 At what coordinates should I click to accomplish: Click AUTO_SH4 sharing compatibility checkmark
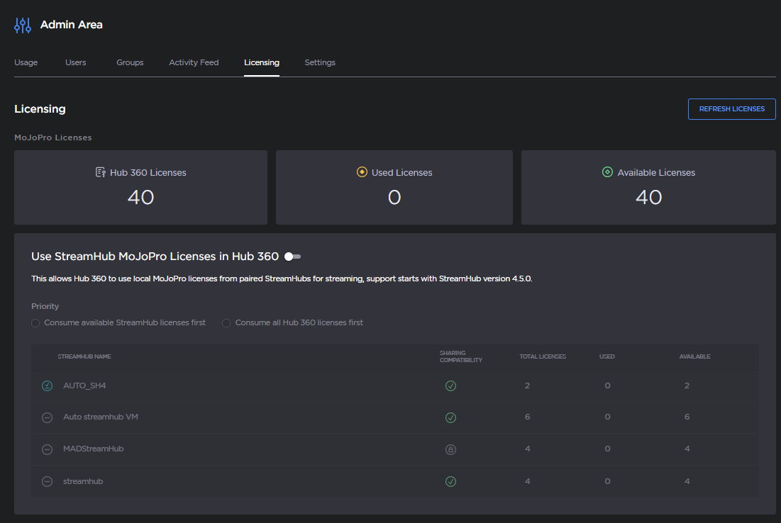tap(450, 386)
